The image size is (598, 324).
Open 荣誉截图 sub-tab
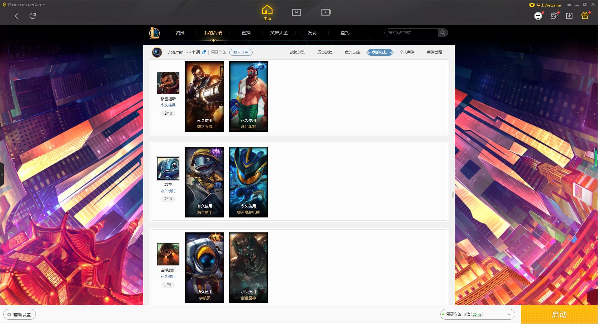(434, 52)
